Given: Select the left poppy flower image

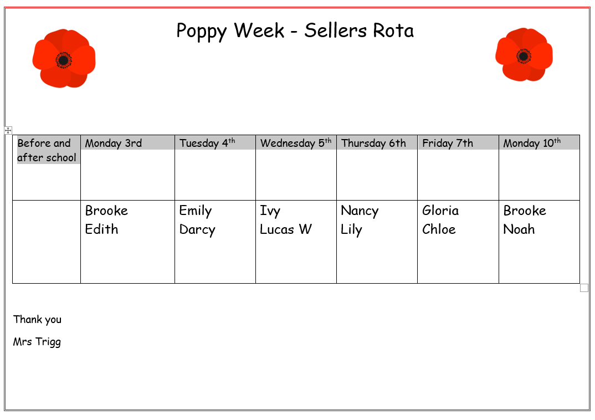Looking at the screenshot, I should (x=64, y=59).
